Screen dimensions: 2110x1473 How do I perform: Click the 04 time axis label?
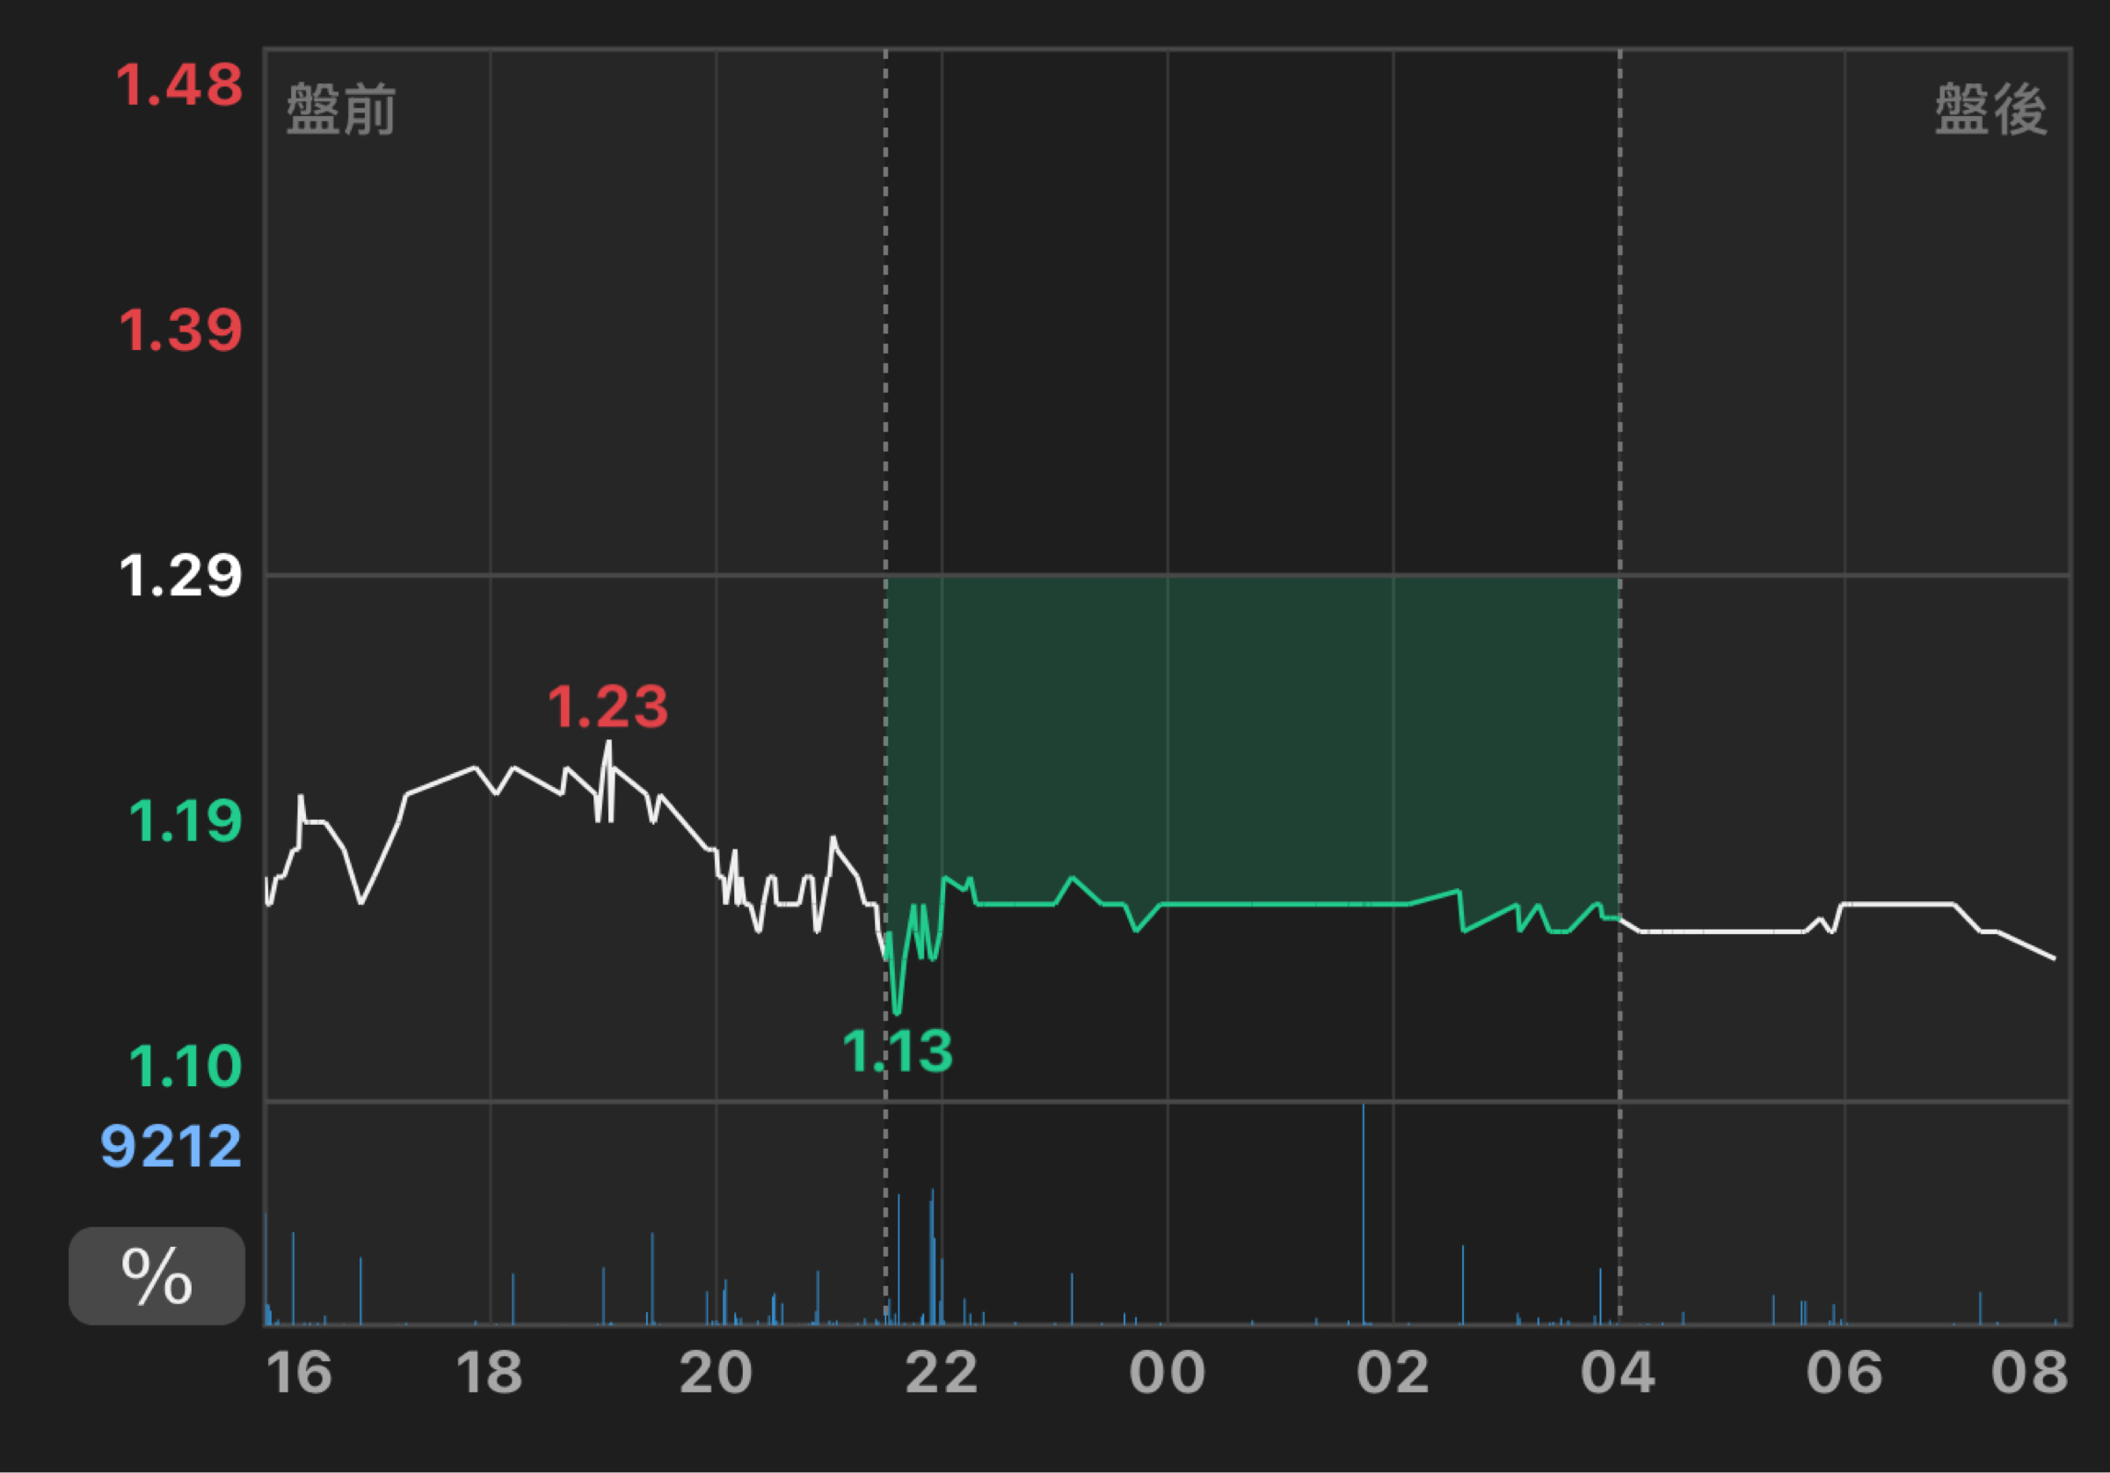click(1618, 1374)
